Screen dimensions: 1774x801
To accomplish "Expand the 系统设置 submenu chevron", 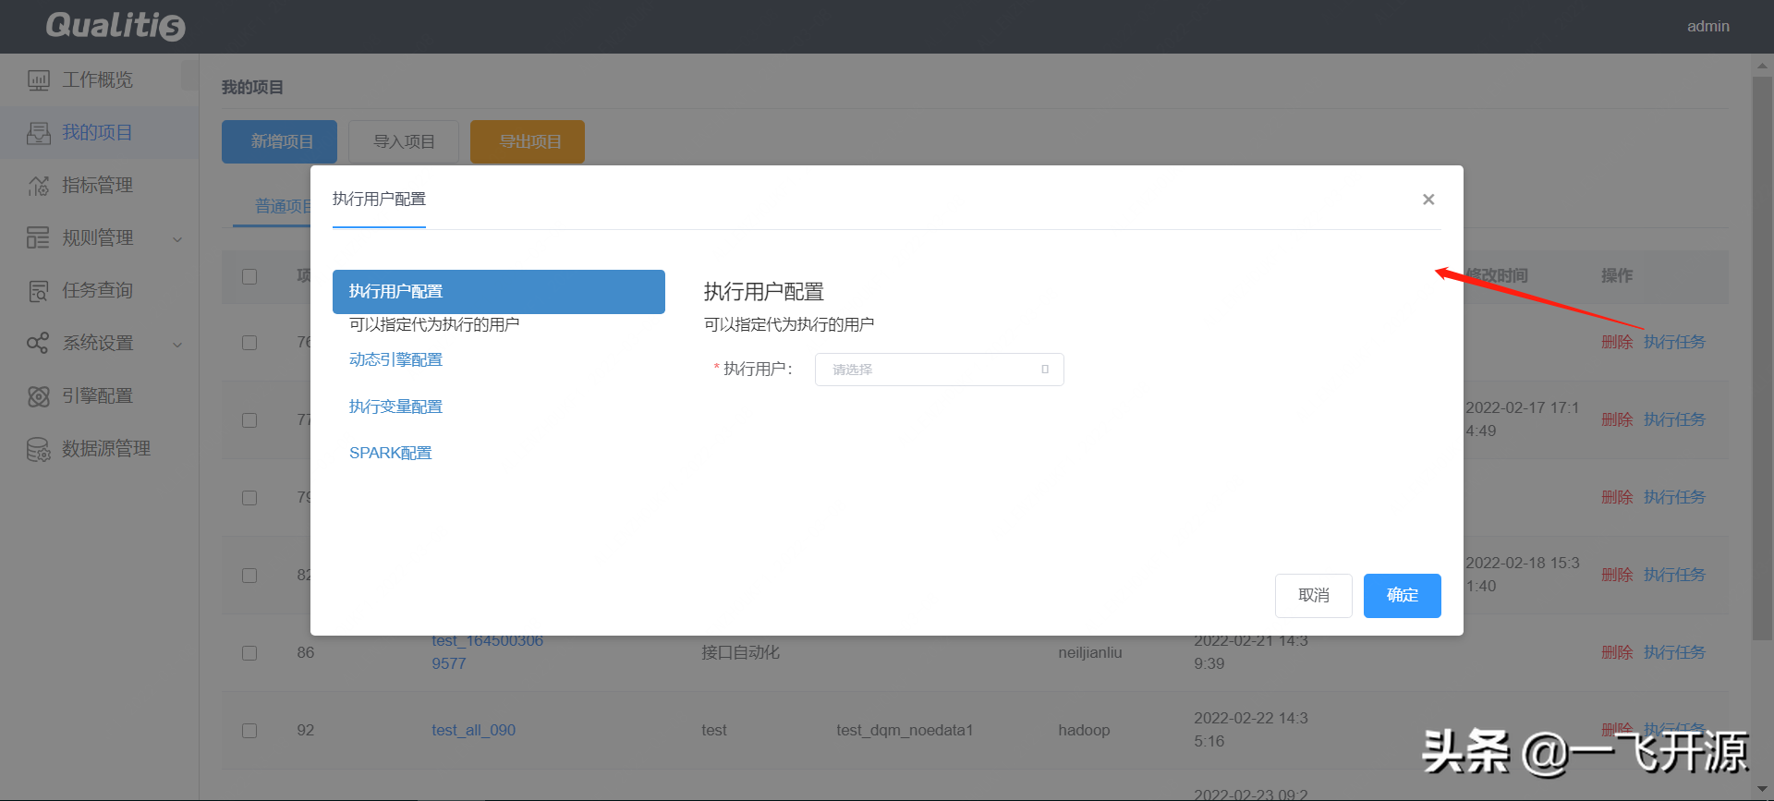I will coord(177,345).
